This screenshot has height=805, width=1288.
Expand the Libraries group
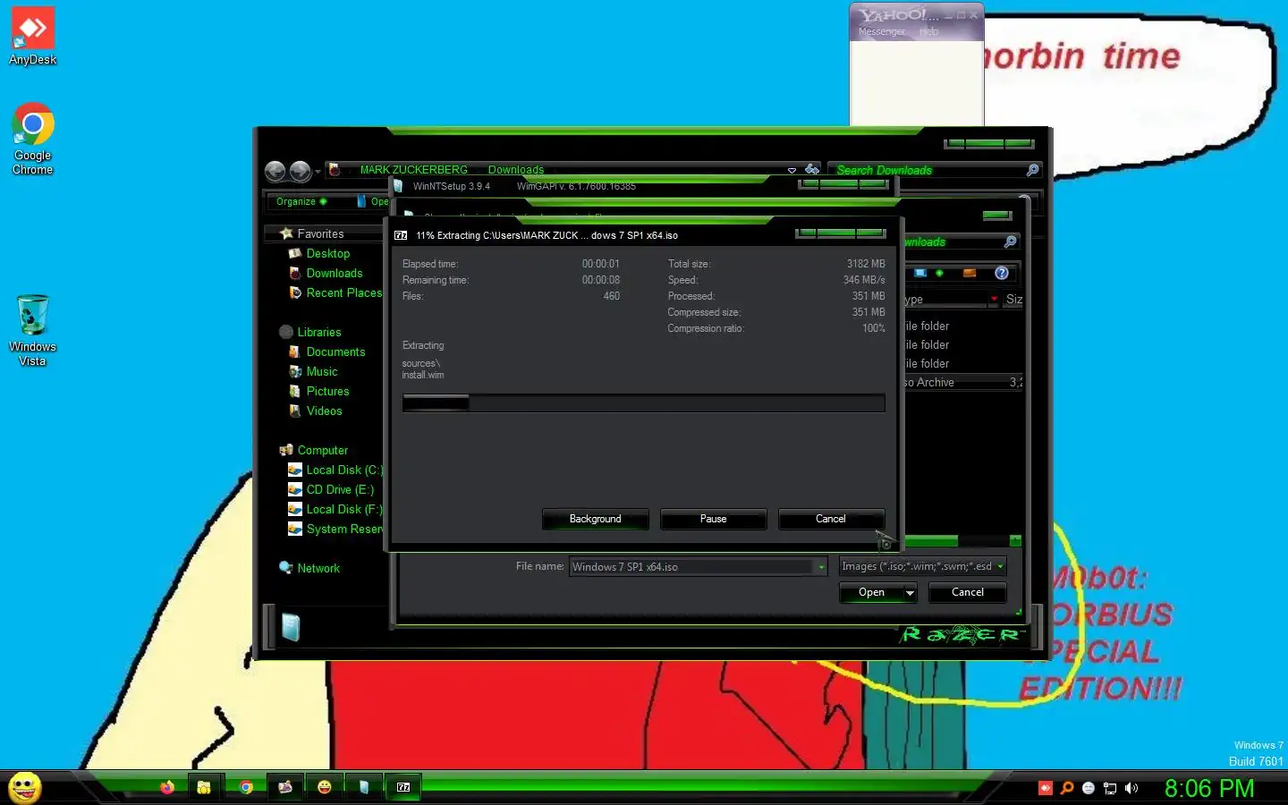[318, 333]
